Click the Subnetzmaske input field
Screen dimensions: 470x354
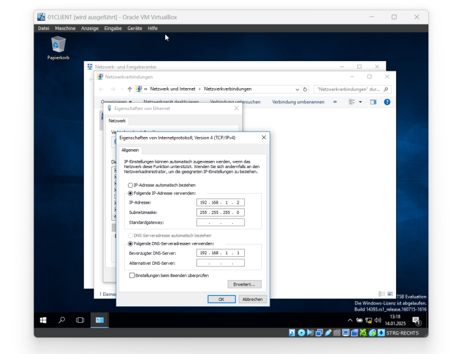pos(220,213)
